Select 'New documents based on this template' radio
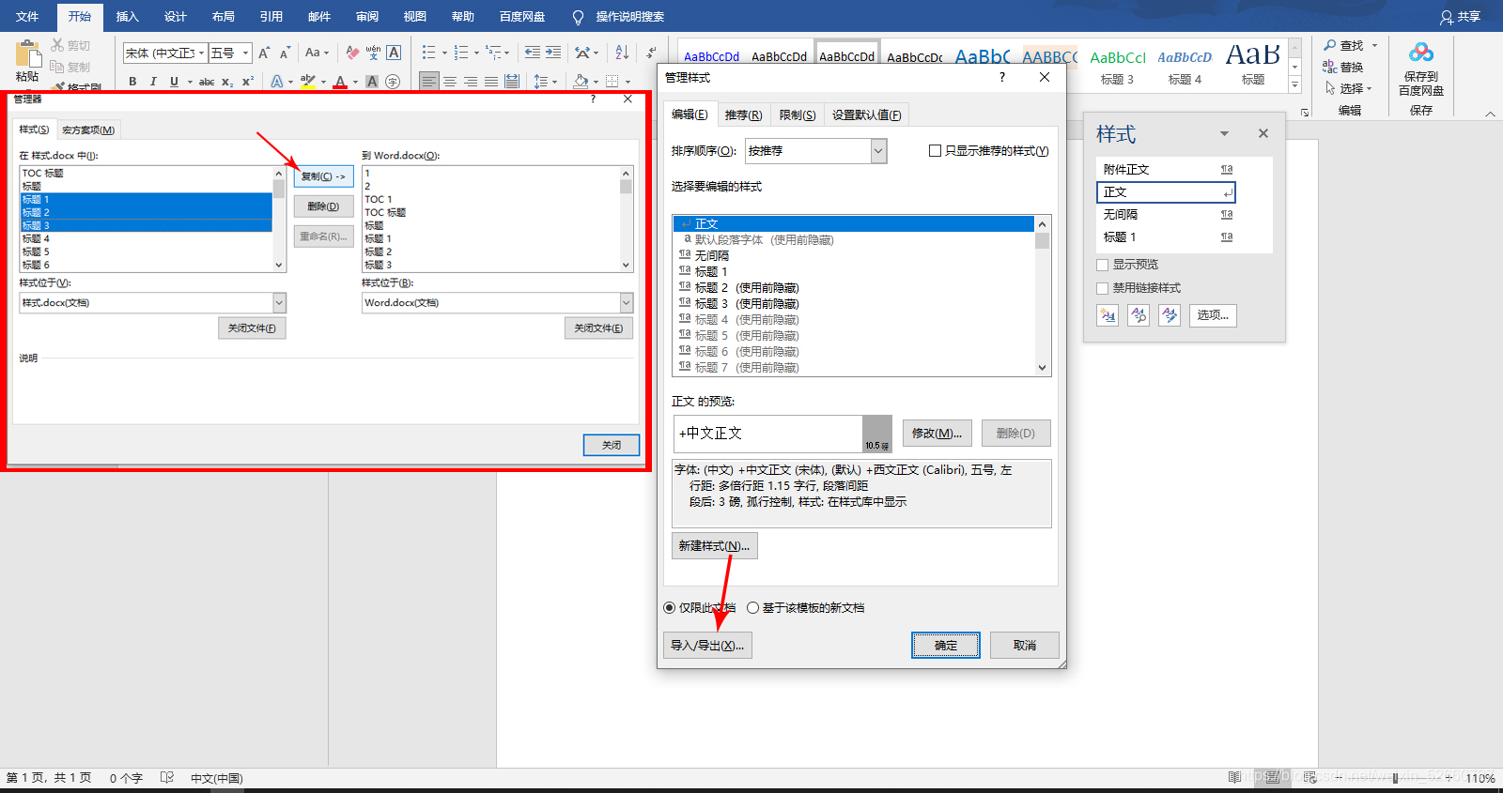The width and height of the screenshot is (1503, 793). click(752, 608)
